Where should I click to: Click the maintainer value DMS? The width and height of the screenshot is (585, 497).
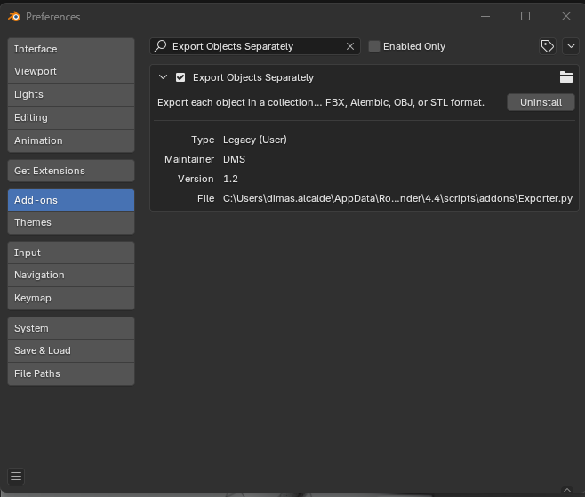tap(235, 159)
